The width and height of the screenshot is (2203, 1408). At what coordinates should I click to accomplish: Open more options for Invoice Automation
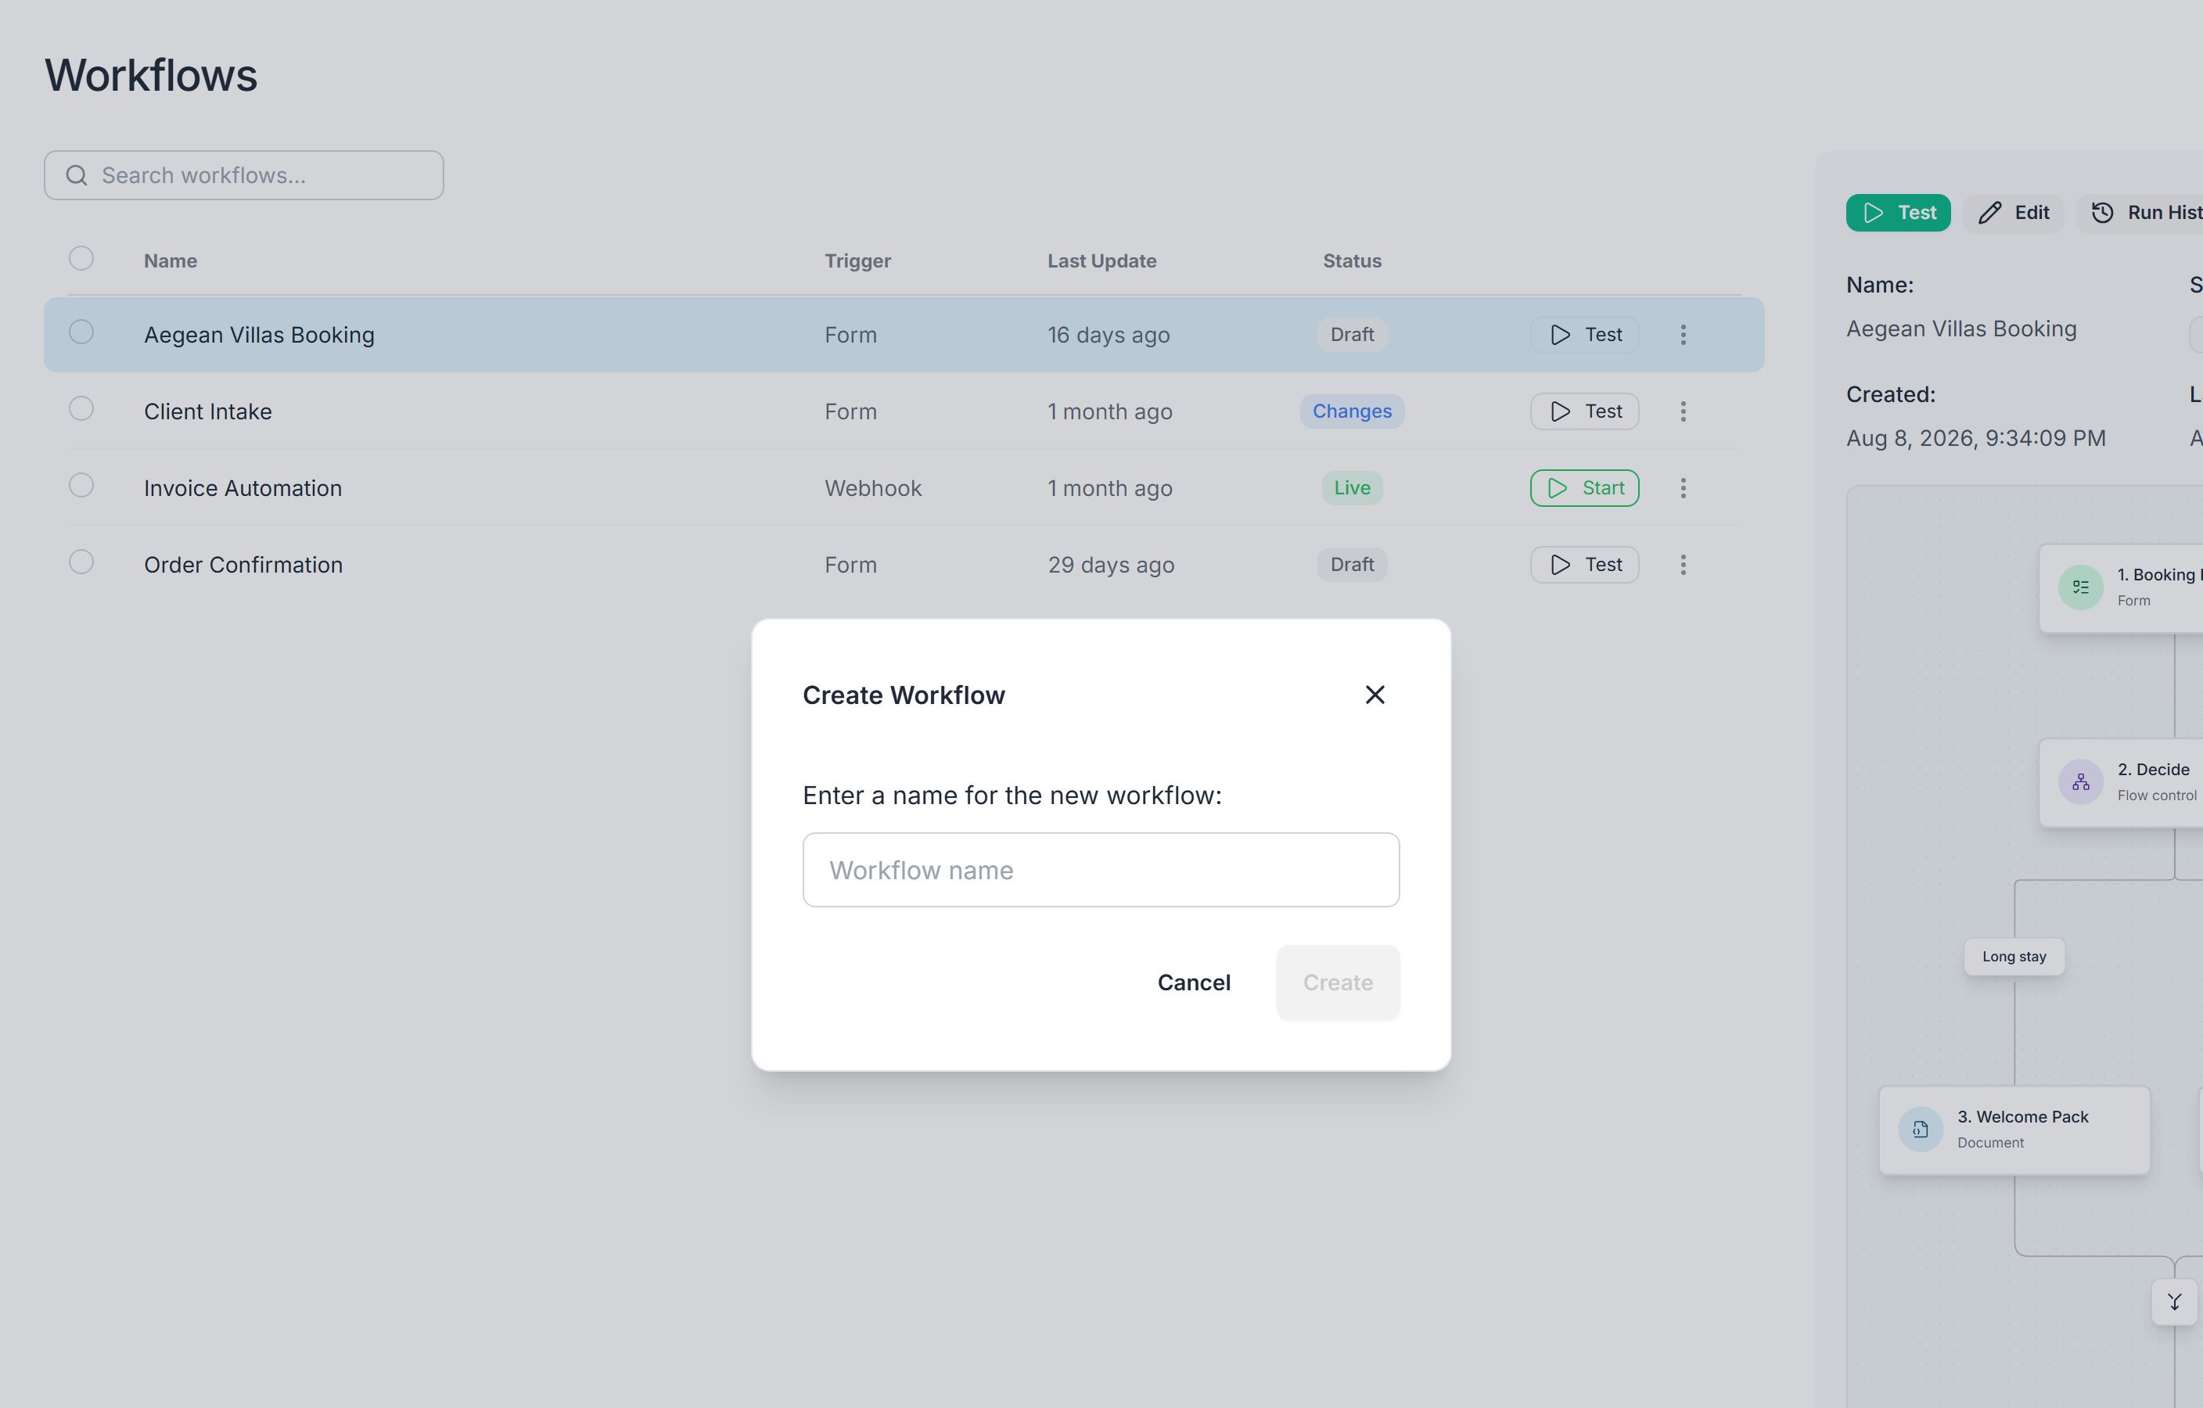(x=1683, y=487)
